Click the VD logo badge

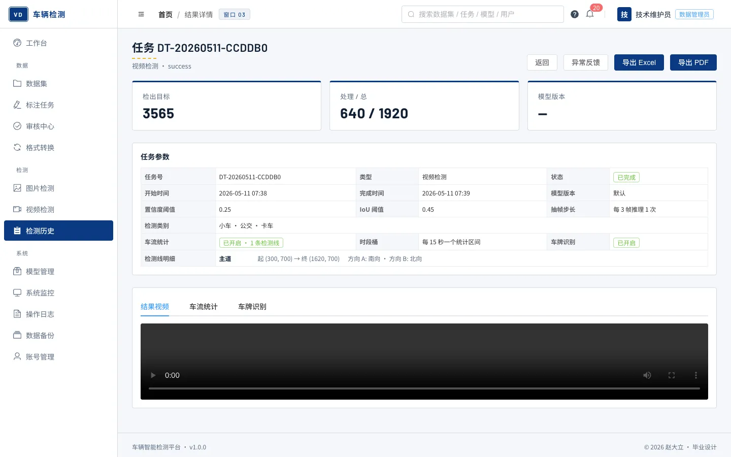(x=18, y=14)
